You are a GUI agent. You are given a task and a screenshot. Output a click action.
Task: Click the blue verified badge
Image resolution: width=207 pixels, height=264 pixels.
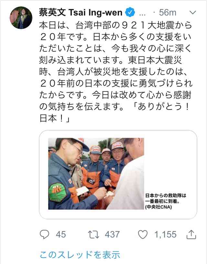[x=130, y=12]
